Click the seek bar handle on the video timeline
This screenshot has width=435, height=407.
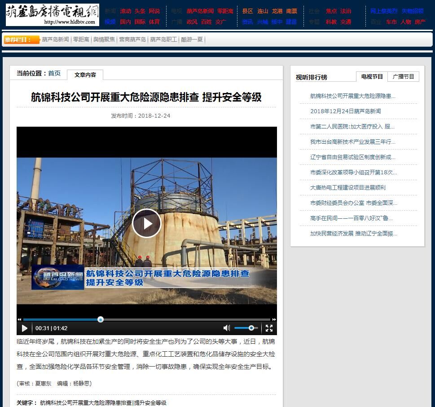point(100,319)
